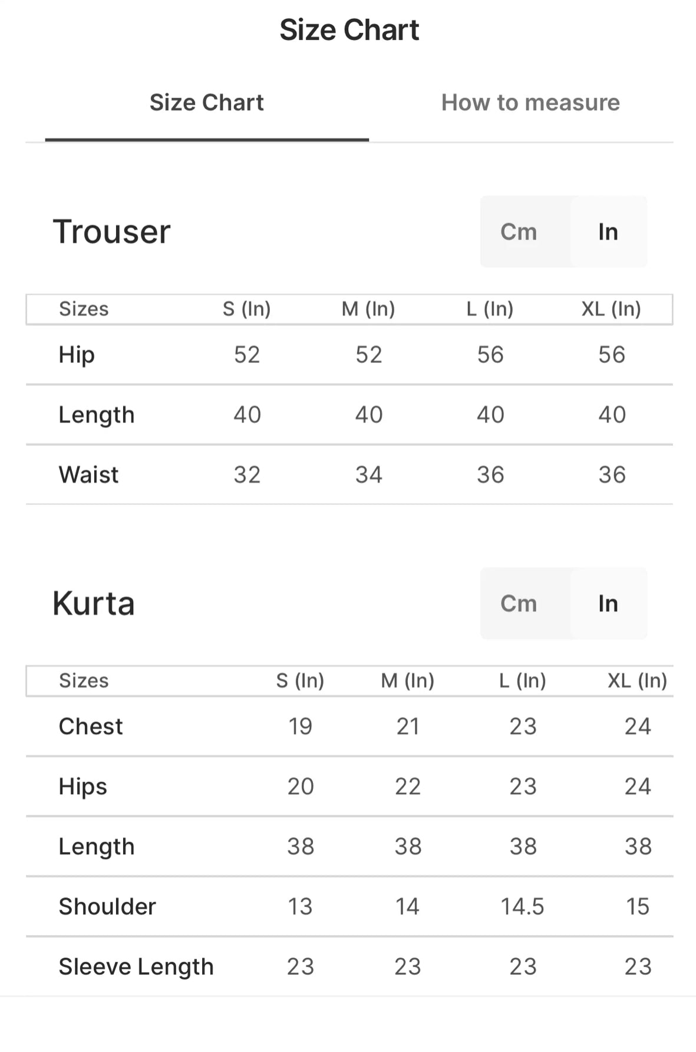696x1052 pixels.
Task: Select the Size Chart tab
Action: [206, 103]
